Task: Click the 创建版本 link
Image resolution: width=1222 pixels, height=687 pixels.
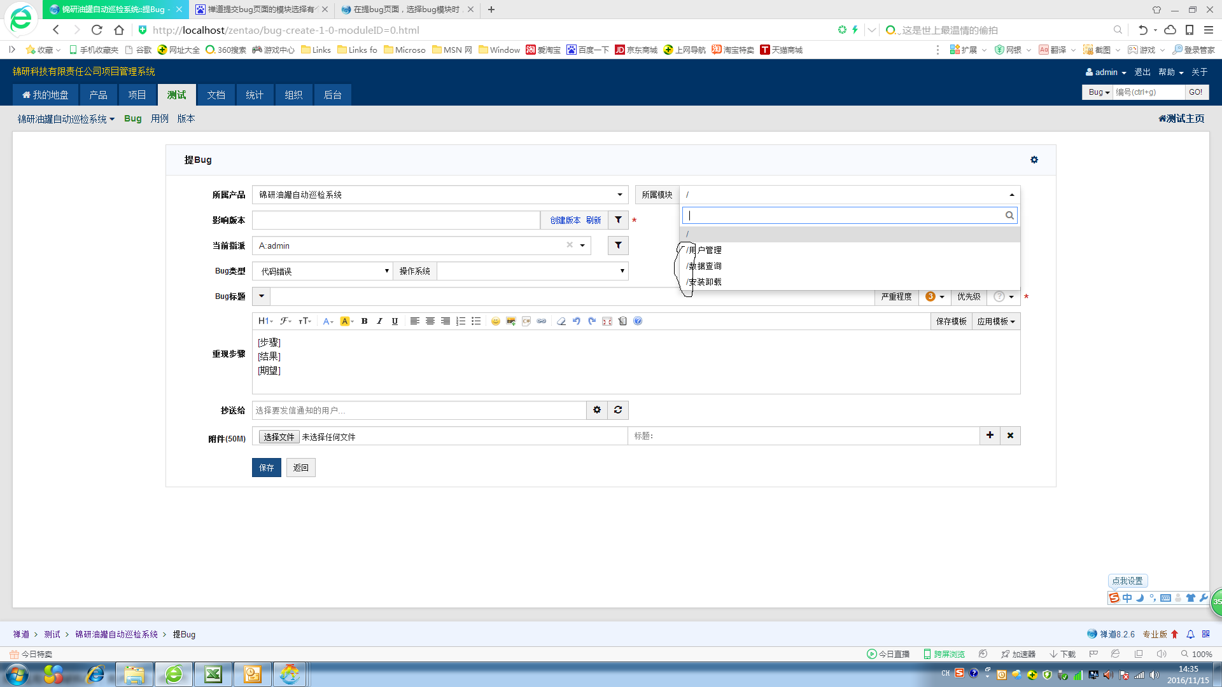Action: [x=565, y=220]
